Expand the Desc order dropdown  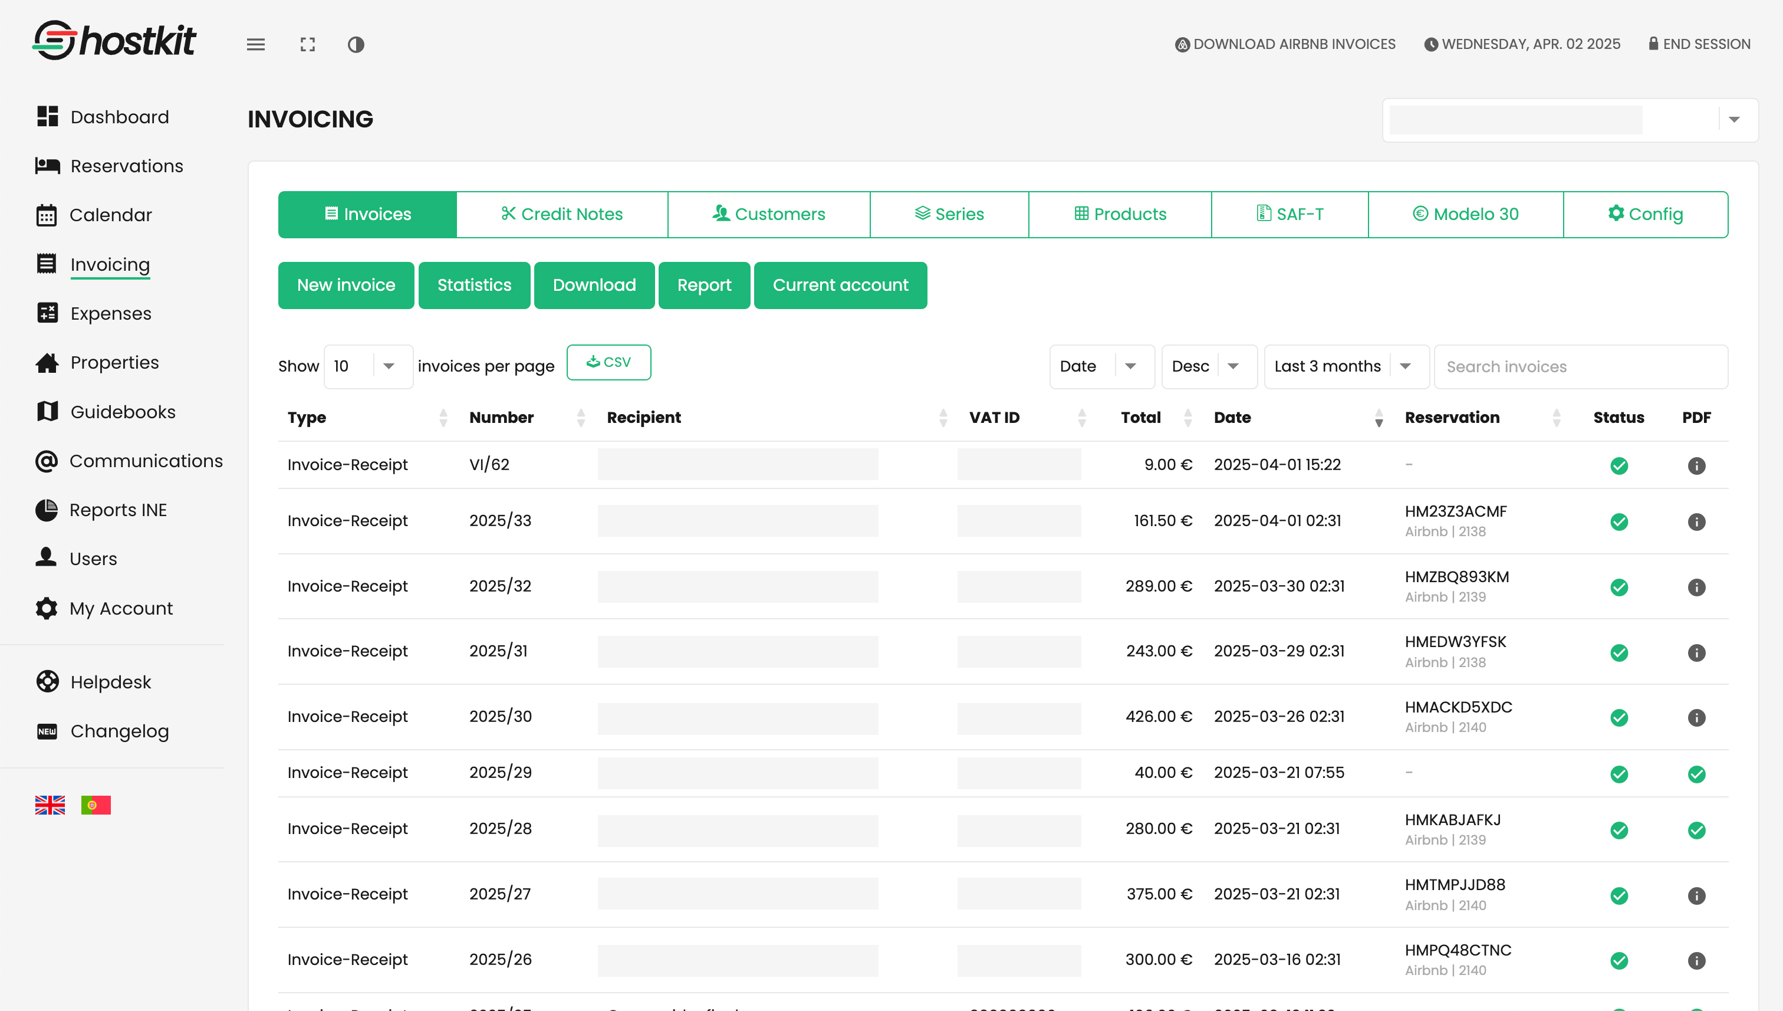coord(1210,367)
